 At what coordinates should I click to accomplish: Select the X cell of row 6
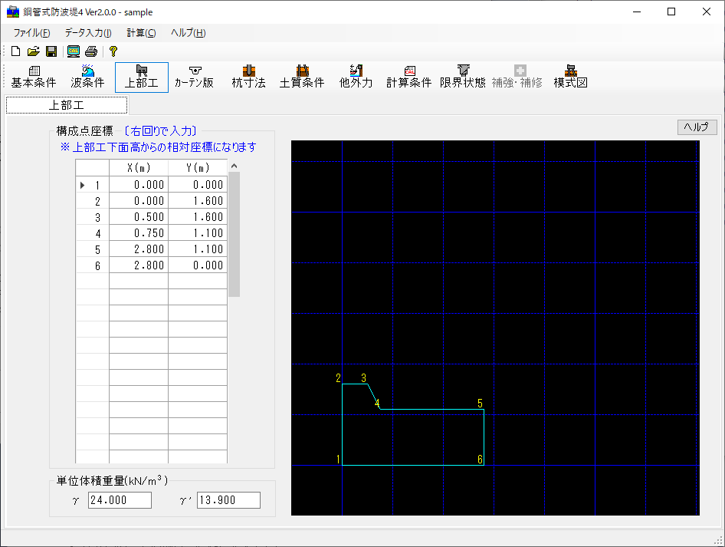point(139,265)
